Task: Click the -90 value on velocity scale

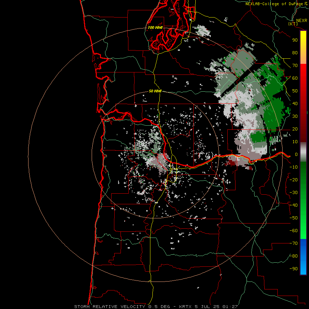Action: (x=294, y=269)
